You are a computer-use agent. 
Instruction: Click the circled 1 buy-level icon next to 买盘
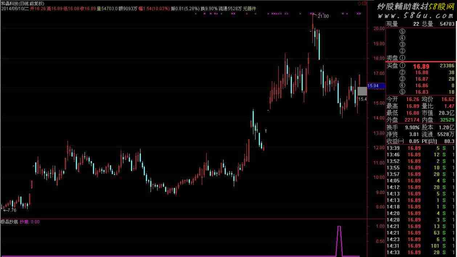click(402, 66)
